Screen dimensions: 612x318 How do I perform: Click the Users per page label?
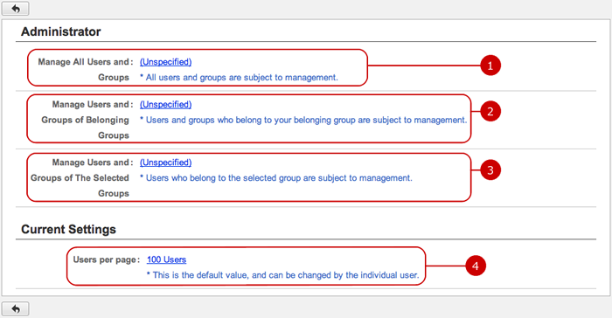[106, 259]
